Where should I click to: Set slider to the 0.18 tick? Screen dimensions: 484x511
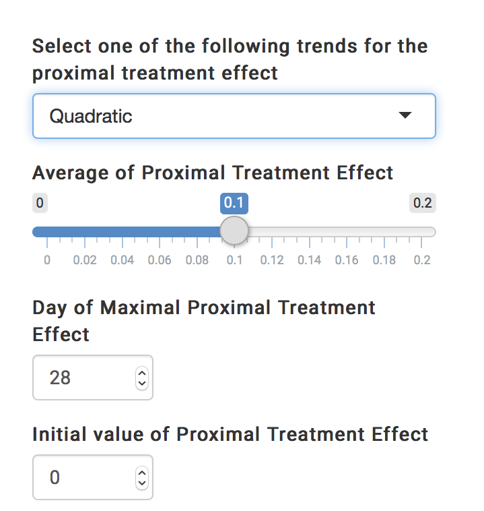(384, 232)
